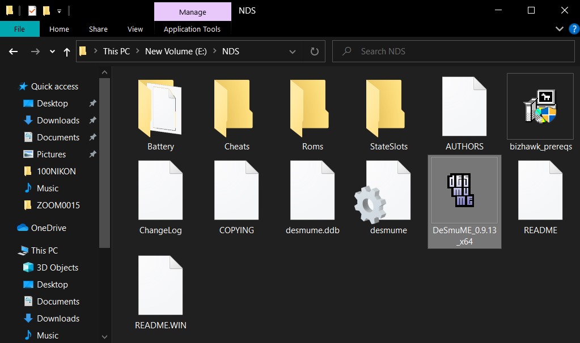Select the ChangeLog file icon
Screen dimensions: 580x343
[160, 190]
